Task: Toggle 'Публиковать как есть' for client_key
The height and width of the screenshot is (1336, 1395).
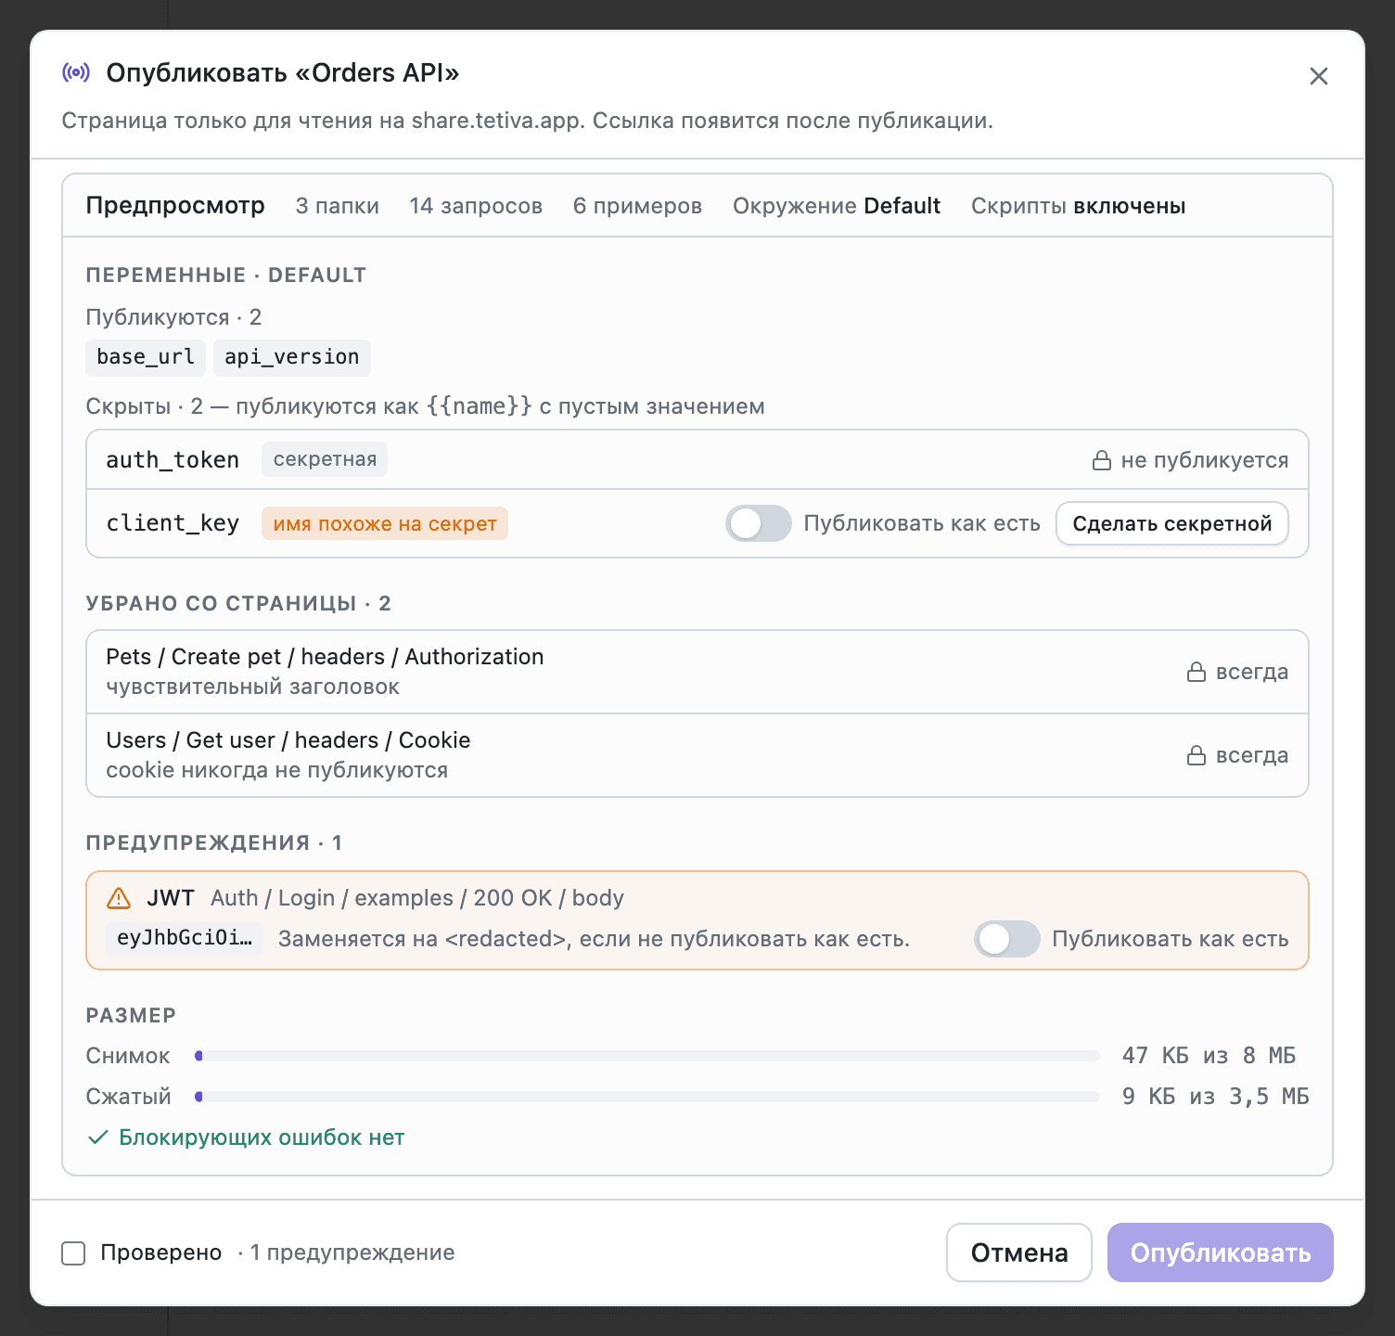Action: [x=758, y=523]
